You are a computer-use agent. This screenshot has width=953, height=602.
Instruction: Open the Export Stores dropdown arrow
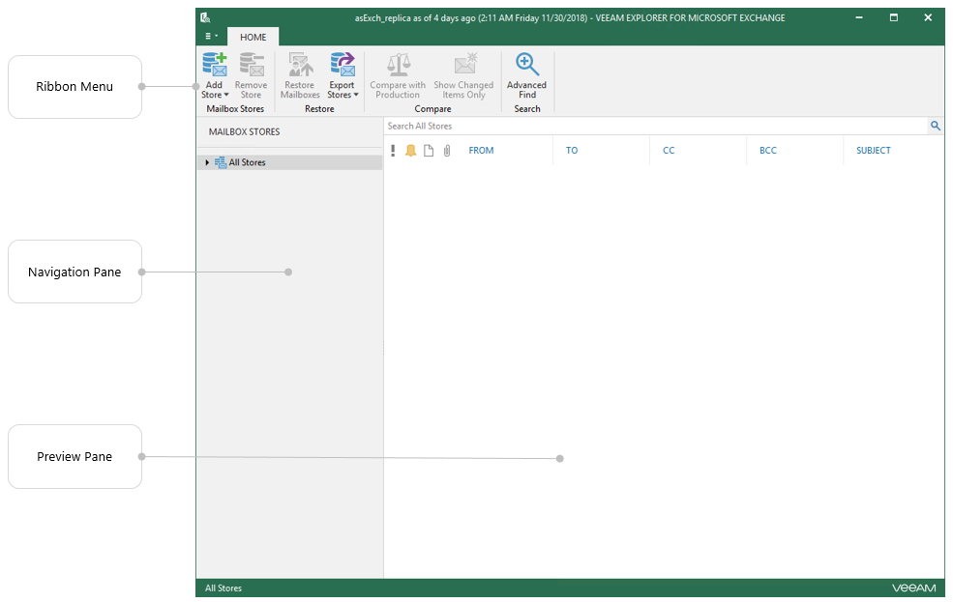pyautogui.click(x=356, y=95)
